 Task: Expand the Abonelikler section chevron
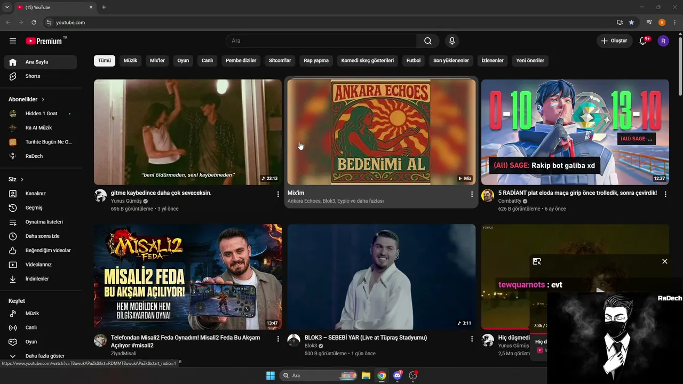point(43,100)
